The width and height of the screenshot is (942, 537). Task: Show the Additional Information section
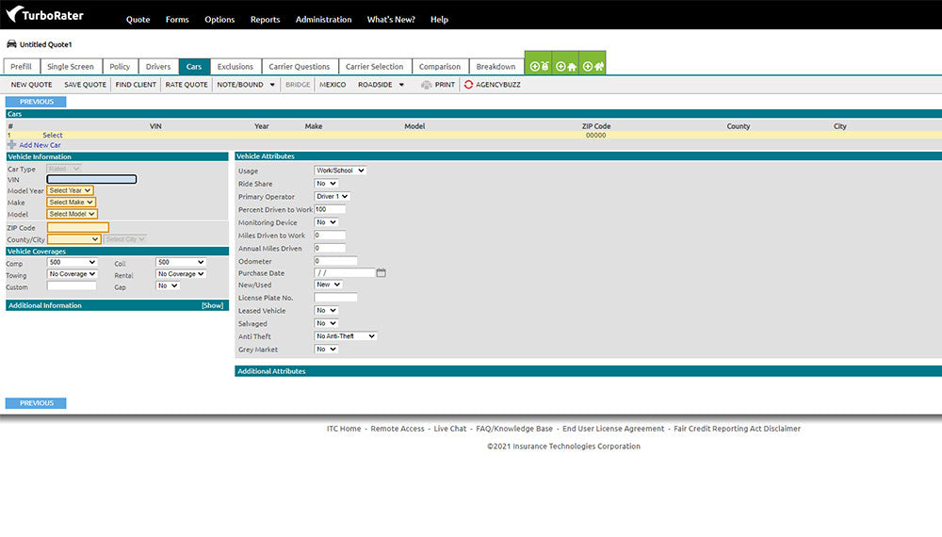click(213, 305)
